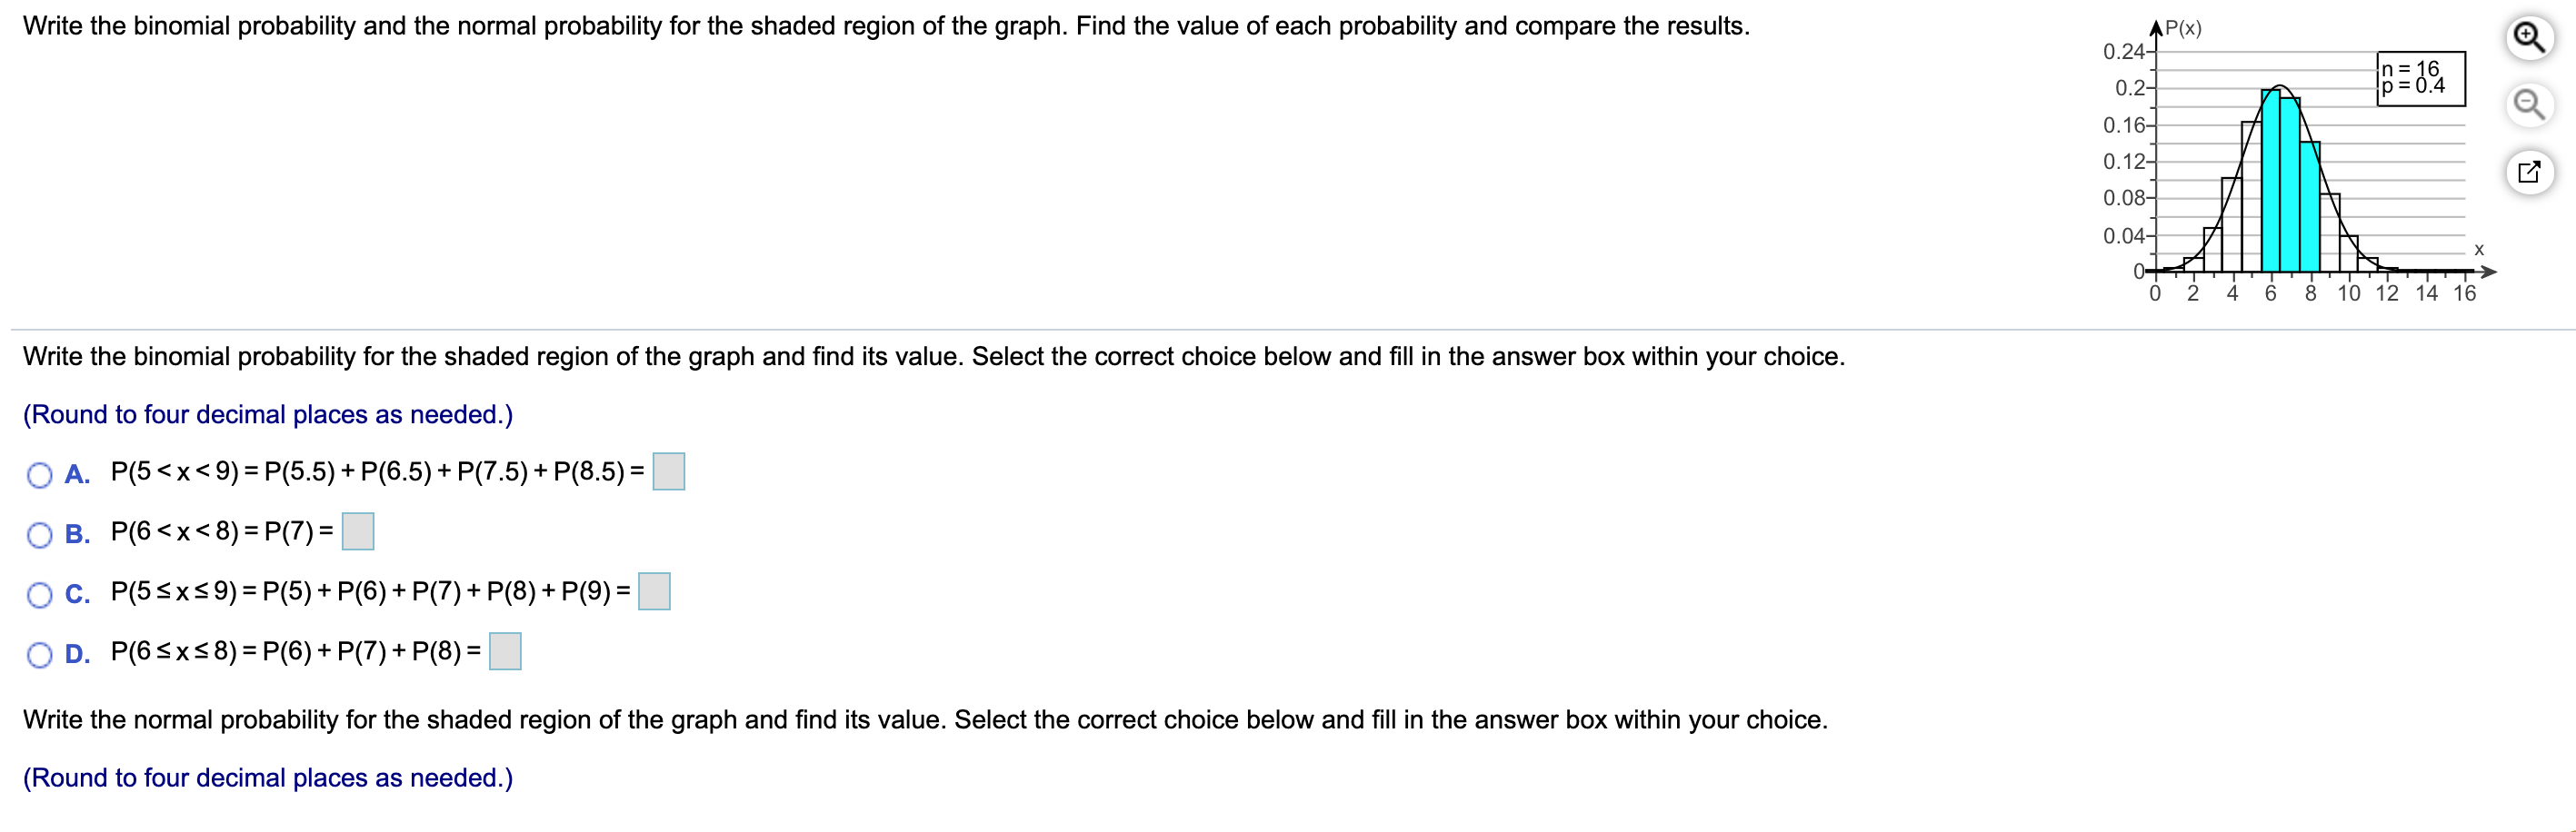This screenshot has width=2576, height=832.
Task: Select answer choice A radio button
Action: tap(39, 474)
